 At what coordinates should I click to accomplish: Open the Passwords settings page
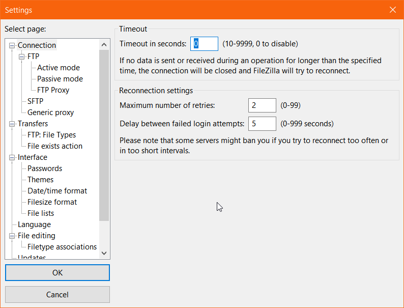[45, 169]
